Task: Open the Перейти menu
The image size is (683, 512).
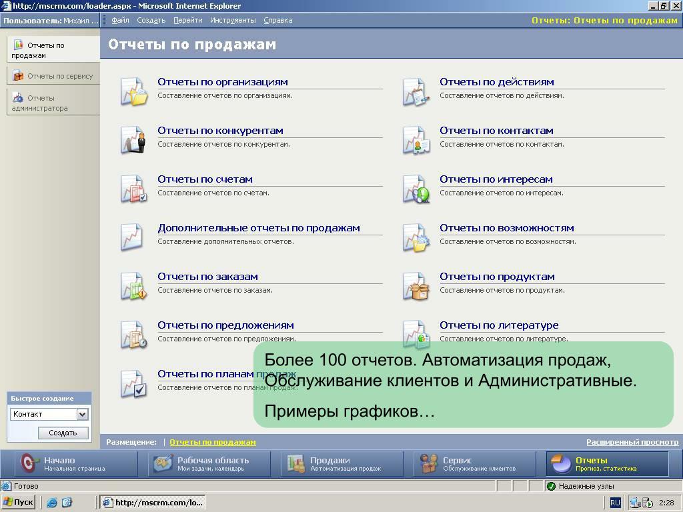Action: (x=187, y=20)
